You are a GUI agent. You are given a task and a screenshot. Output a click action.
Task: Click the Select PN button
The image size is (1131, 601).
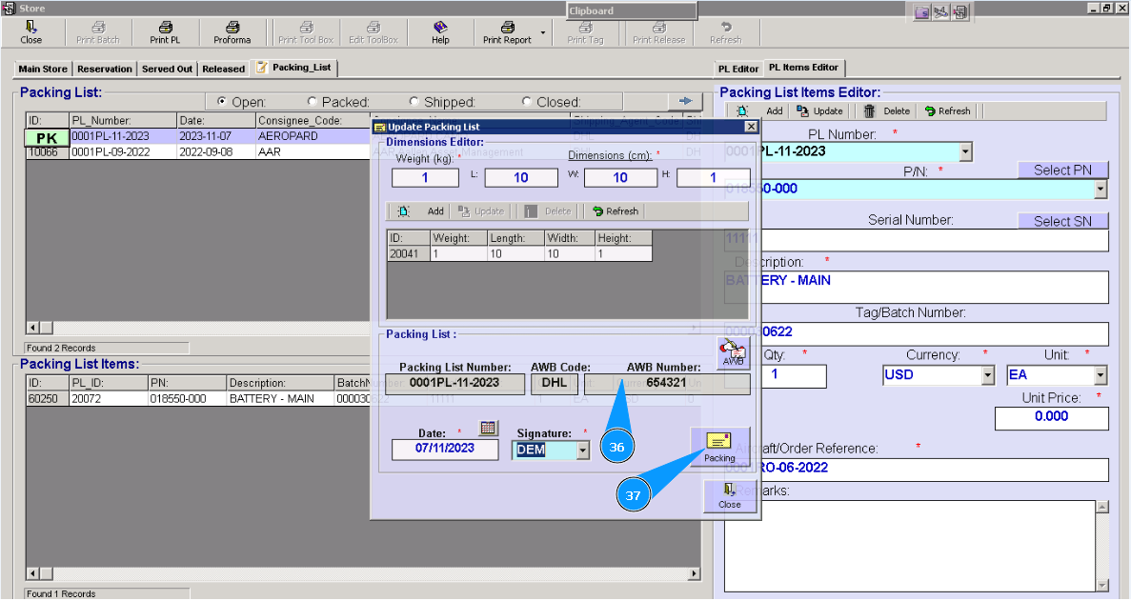1063,170
